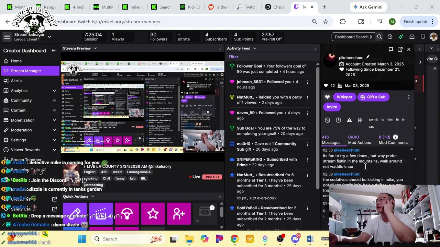Viewport: 440px width, 247px height.
Task: Open the dashboard Help icon
Action: tap(390, 37)
